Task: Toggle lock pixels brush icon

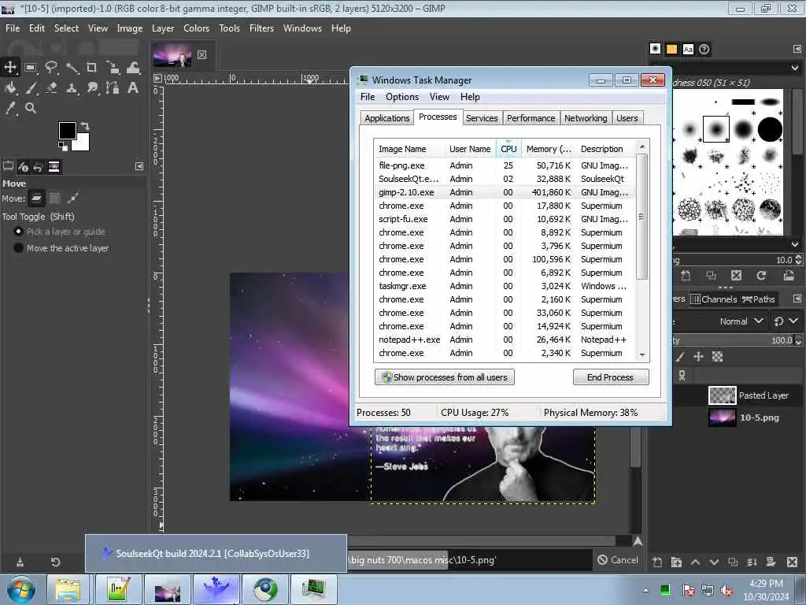Action: coord(681,357)
